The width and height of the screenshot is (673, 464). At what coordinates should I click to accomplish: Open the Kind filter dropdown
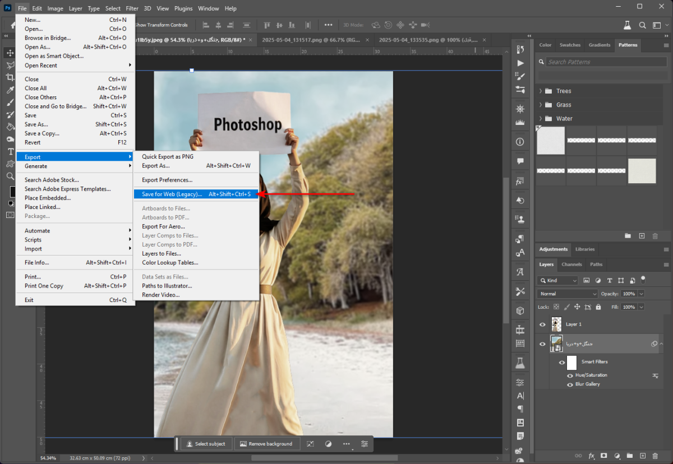557,280
